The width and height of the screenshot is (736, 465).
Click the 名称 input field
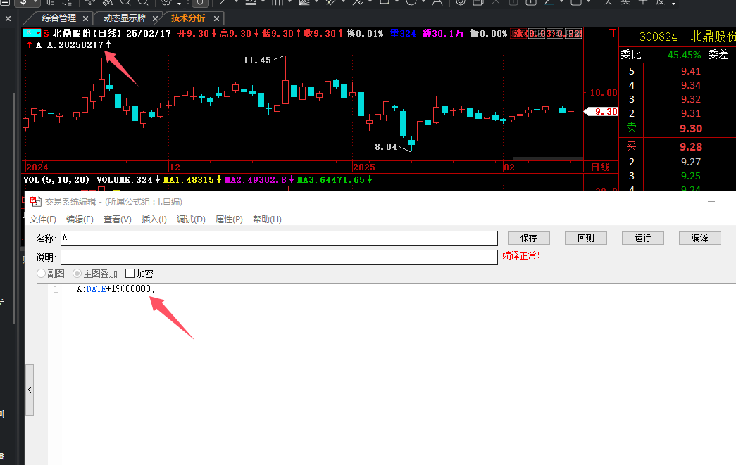coord(279,238)
